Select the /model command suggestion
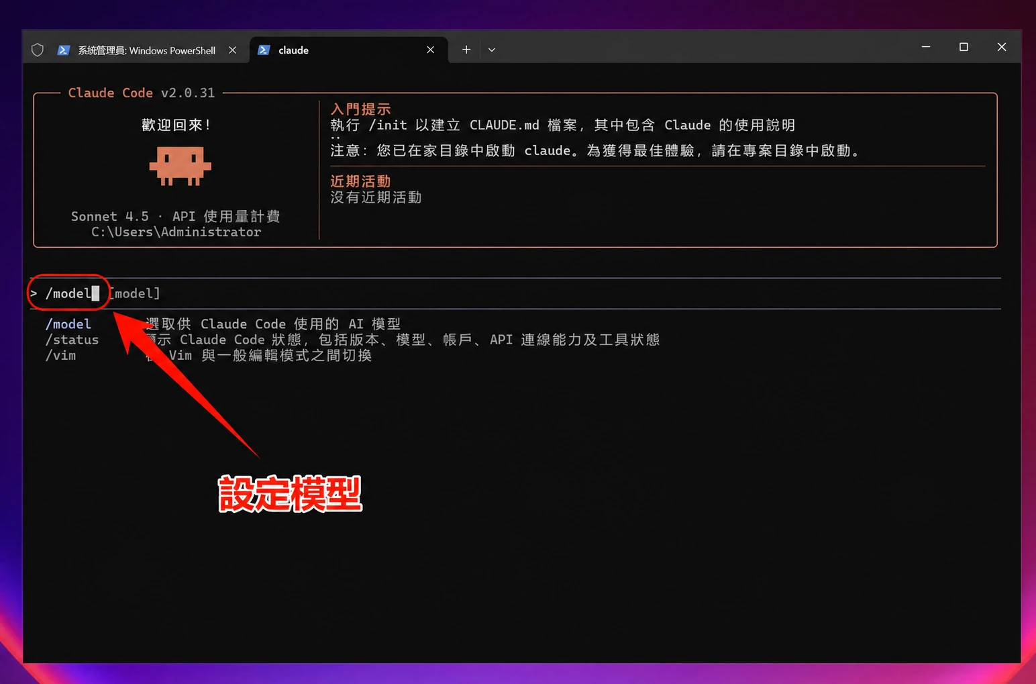The image size is (1036, 684). click(x=68, y=324)
